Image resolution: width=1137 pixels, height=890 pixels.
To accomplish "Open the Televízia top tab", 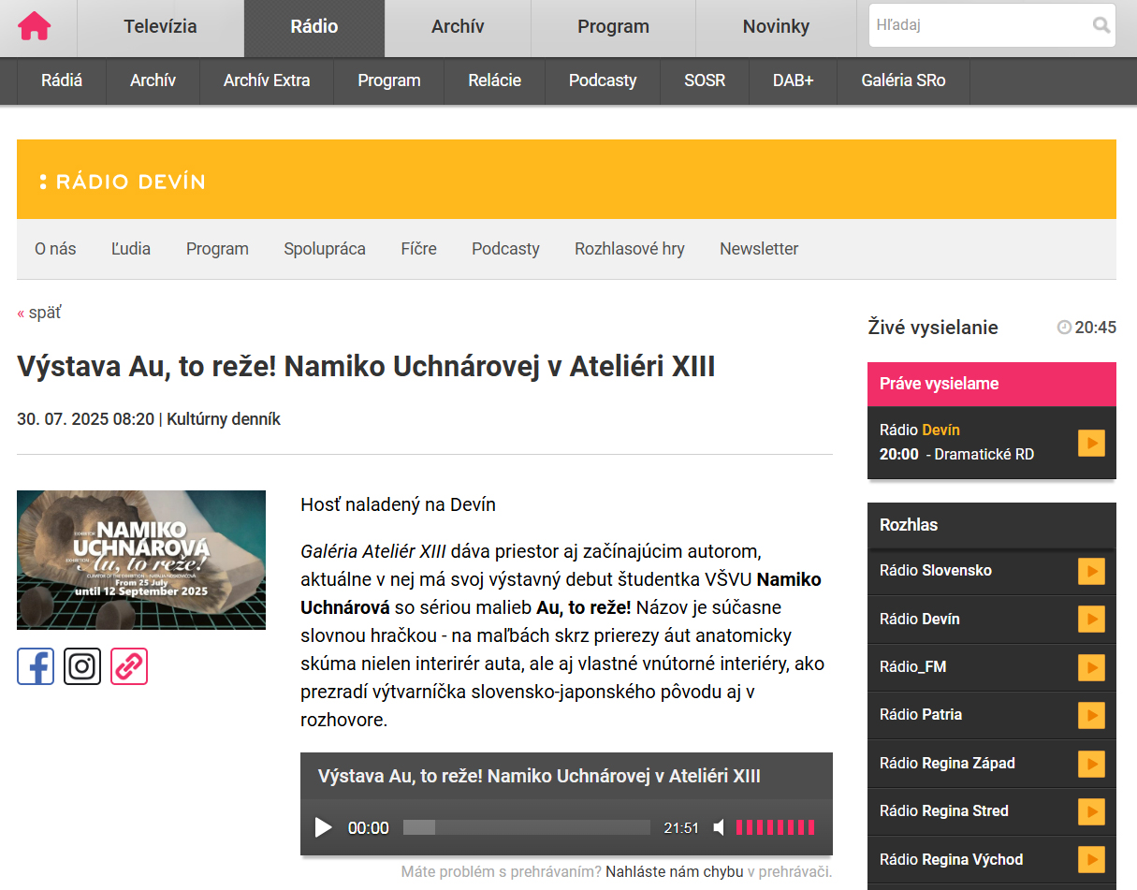I will [x=160, y=26].
